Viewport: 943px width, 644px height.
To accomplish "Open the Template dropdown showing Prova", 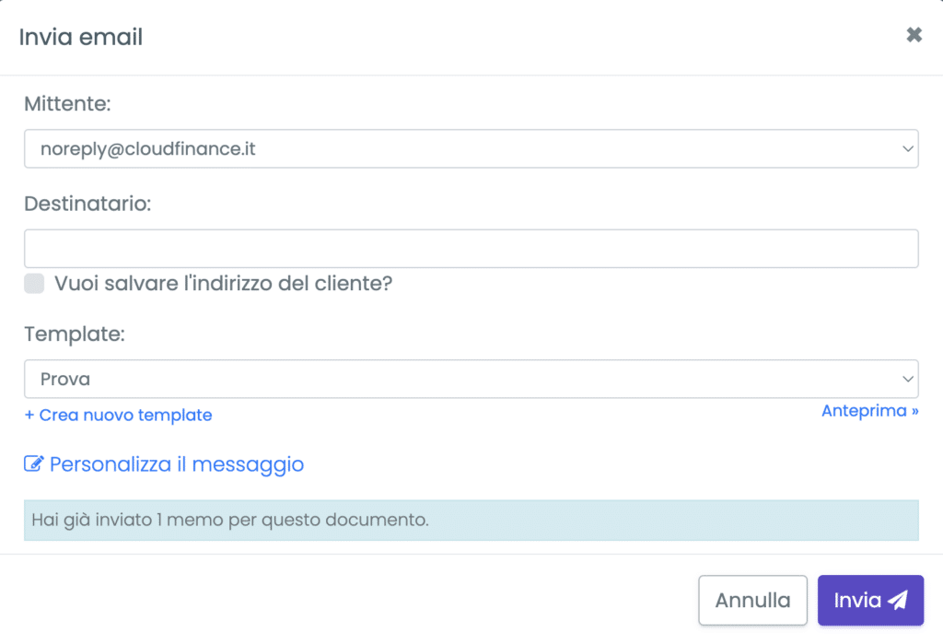I will (x=471, y=380).
